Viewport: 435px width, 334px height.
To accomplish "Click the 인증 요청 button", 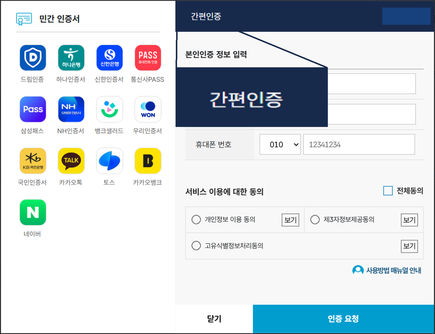I will coord(344,319).
